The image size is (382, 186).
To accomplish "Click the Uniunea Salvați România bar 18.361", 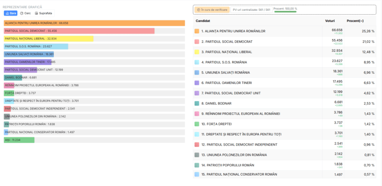I will (29, 54).
